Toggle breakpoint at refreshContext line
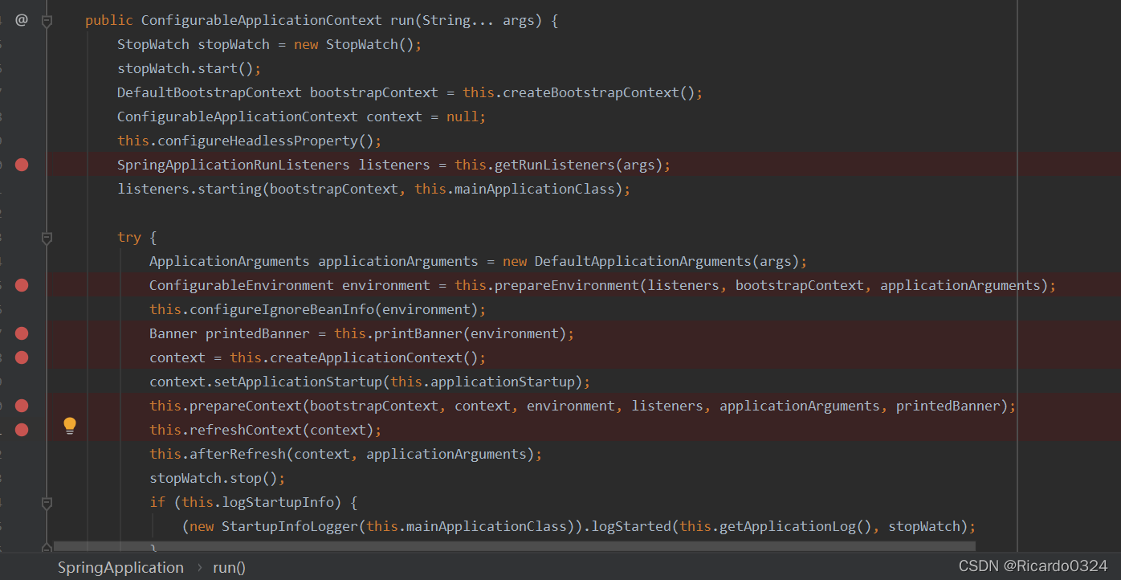 point(22,430)
